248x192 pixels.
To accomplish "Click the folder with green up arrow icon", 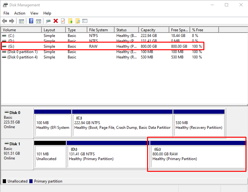I will tap(70, 21).
